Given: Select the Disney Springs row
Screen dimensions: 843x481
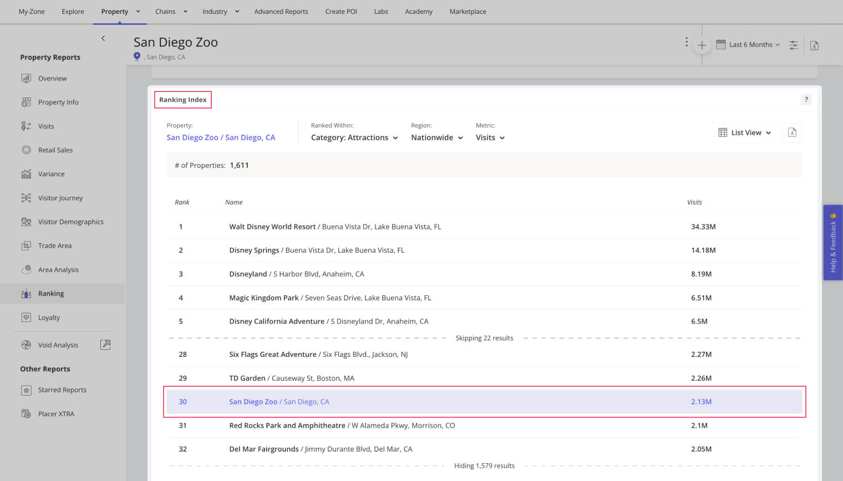Looking at the screenshot, I should click(484, 250).
